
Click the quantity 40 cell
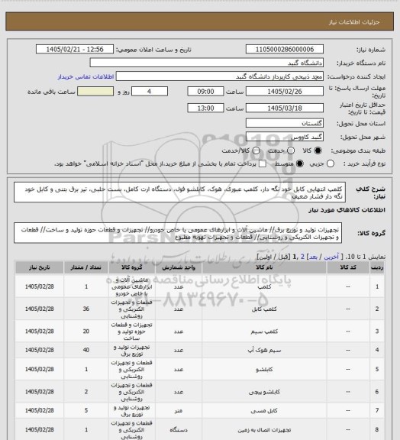click(x=86, y=350)
